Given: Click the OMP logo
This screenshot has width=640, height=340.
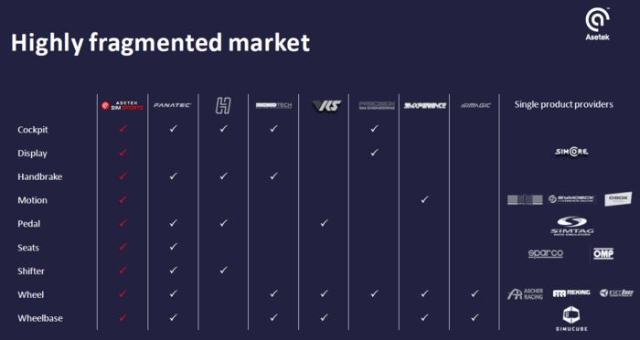Looking at the screenshot, I should [603, 253].
